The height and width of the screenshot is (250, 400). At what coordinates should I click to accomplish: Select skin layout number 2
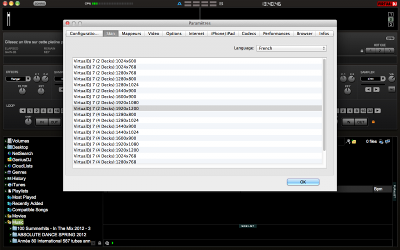click(390, 19)
